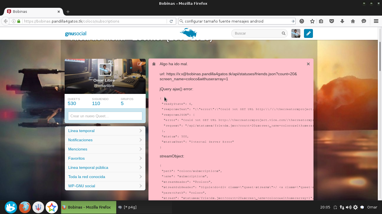382x214 pixels.
Task: Open a new tab with plus button
Action: [68, 12]
